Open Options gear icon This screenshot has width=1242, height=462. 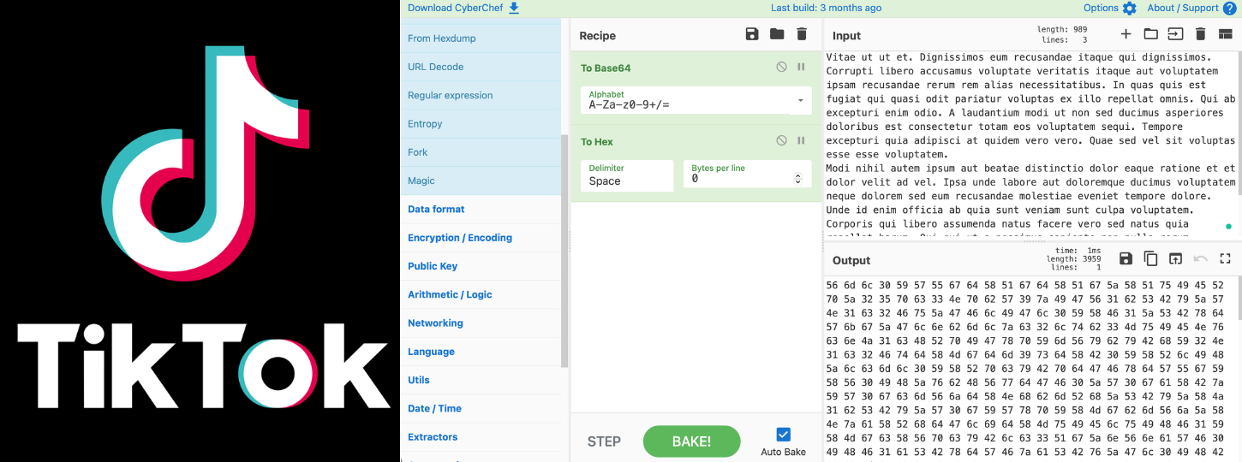[x=1129, y=9]
